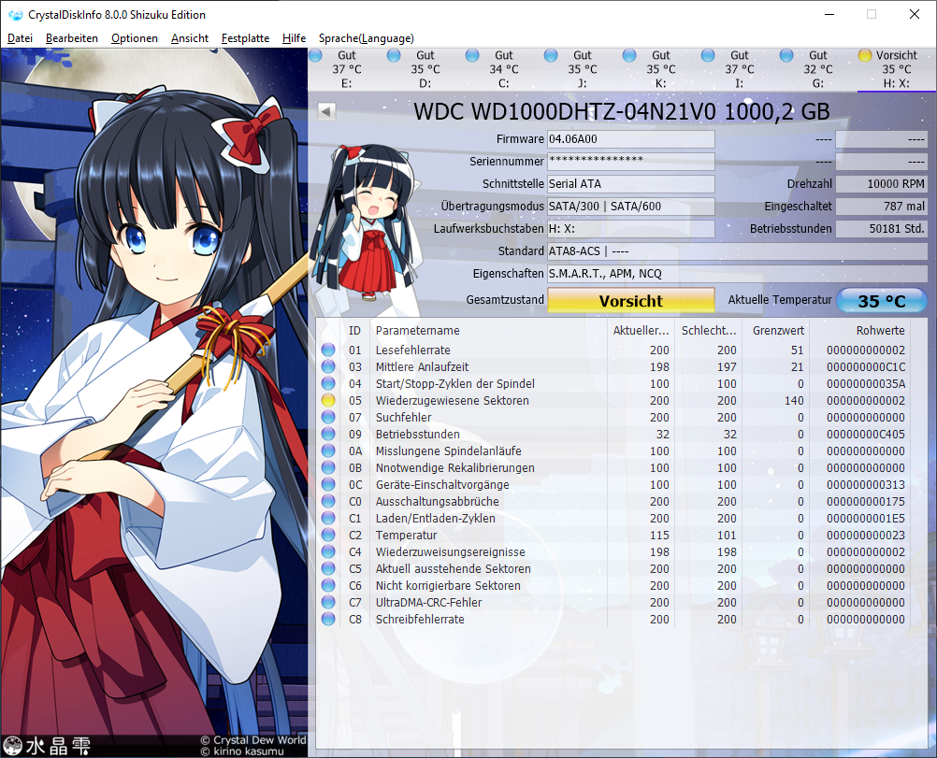Click the Aktueller... column header
Image resolution: width=937 pixels, height=758 pixels.
pyautogui.click(x=641, y=330)
